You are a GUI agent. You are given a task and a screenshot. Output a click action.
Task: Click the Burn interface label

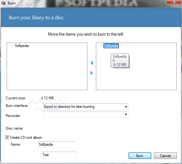coord(17,106)
